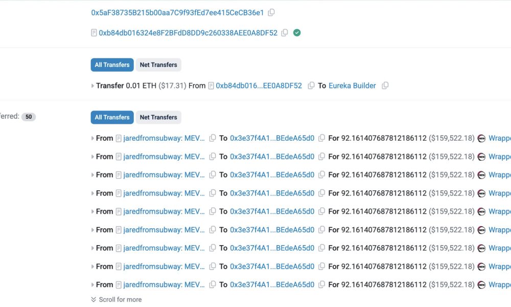The height and width of the screenshot is (307, 511).
Task: Open the Eureka Builder address link
Action: click(x=352, y=86)
